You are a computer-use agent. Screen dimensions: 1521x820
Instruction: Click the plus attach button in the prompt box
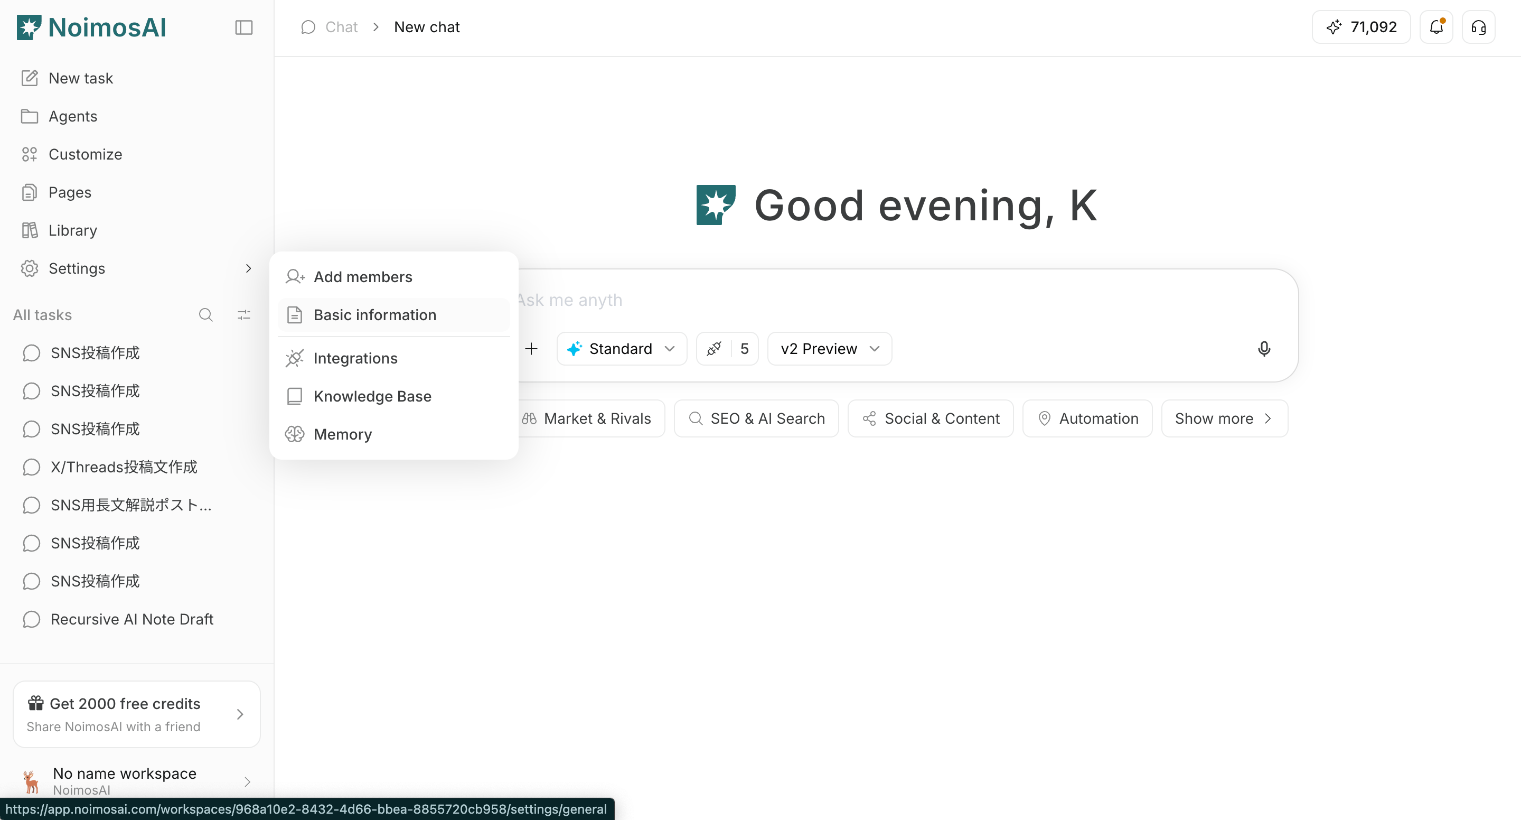coord(531,349)
